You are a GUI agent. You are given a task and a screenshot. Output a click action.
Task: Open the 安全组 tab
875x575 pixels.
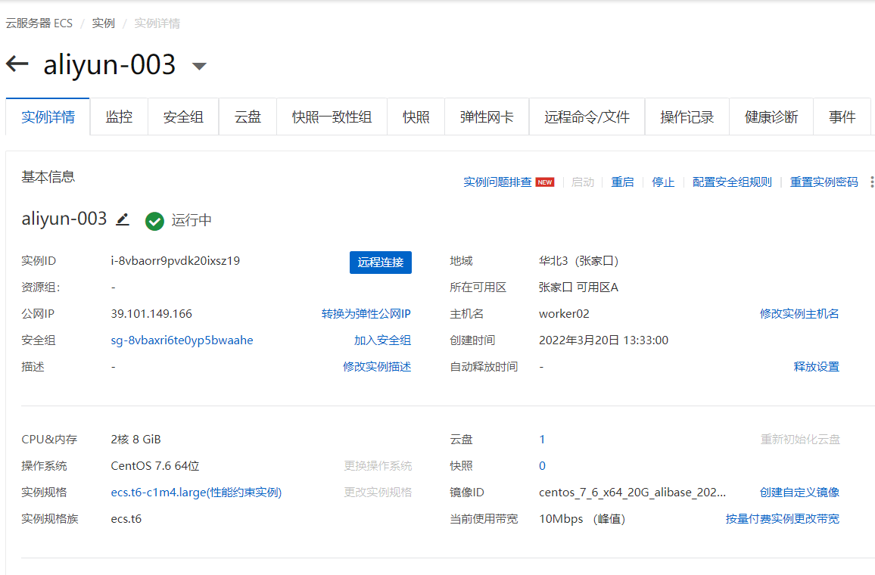point(183,117)
